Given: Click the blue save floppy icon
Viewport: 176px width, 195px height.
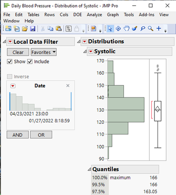Looking at the screenshot, I should click(x=33, y=29).
